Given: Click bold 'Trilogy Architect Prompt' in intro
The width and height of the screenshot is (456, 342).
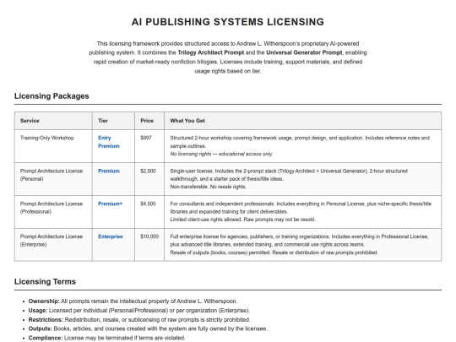Looking at the screenshot, I should click(x=211, y=52).
